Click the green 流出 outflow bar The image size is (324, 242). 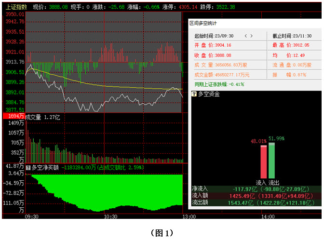click(x=271, y=161)
